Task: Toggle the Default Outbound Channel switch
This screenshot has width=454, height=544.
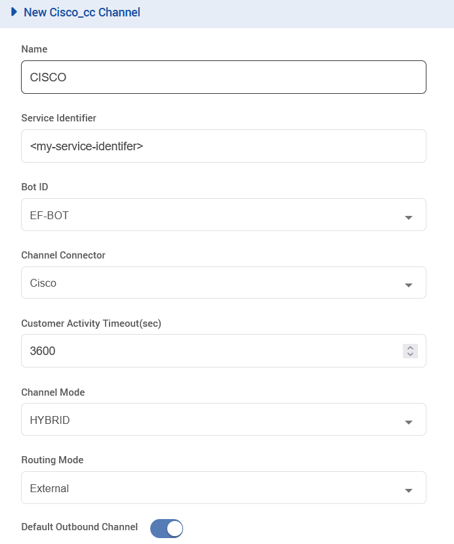Action: click(x=167, y=528)
